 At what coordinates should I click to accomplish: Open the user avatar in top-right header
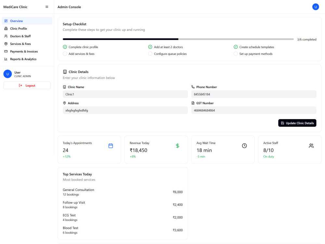[316, 7]
